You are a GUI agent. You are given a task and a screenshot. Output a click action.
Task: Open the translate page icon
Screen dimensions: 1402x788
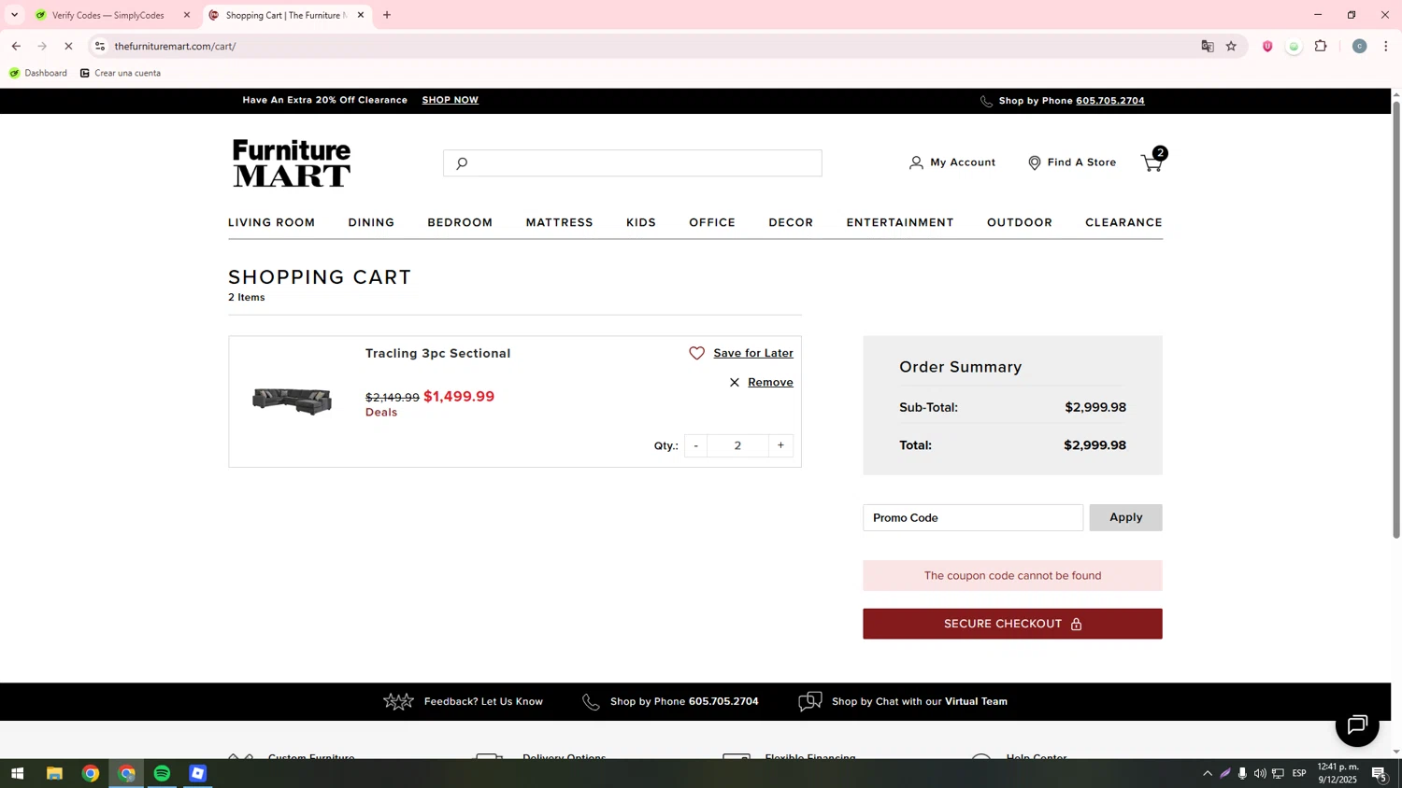(1208, 46)
